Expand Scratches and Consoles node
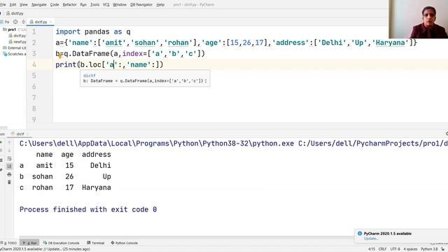 pyautogui.click(x=15, y=54)
